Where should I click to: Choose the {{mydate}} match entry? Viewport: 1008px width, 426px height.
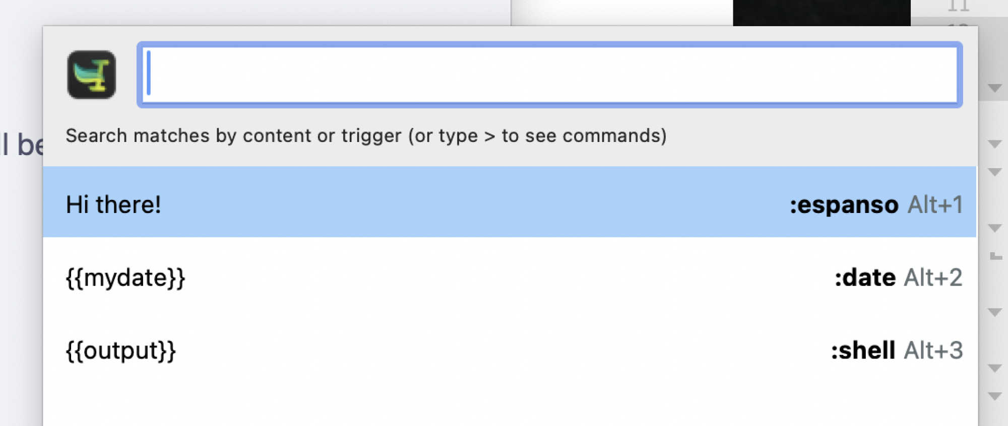tap(510, 277)
